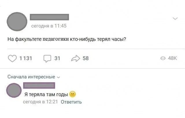Share the post using the arrow icon
The height and width of the screenshot is (118, 185).
tap(75, 59)
